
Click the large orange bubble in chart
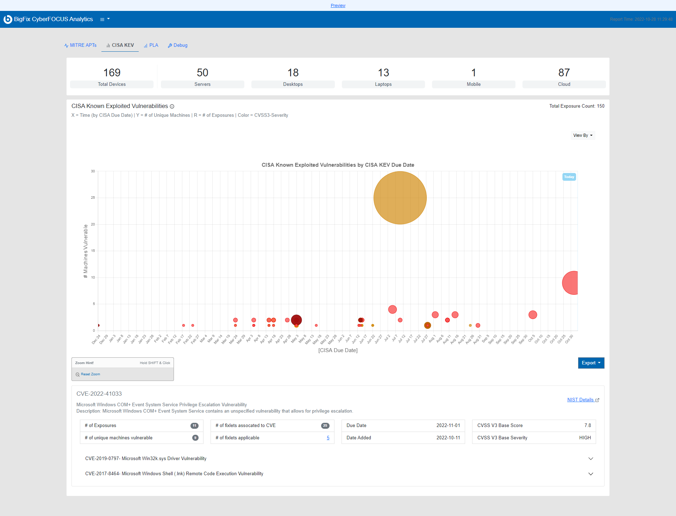pyautogui.click(x=400, y=198)
